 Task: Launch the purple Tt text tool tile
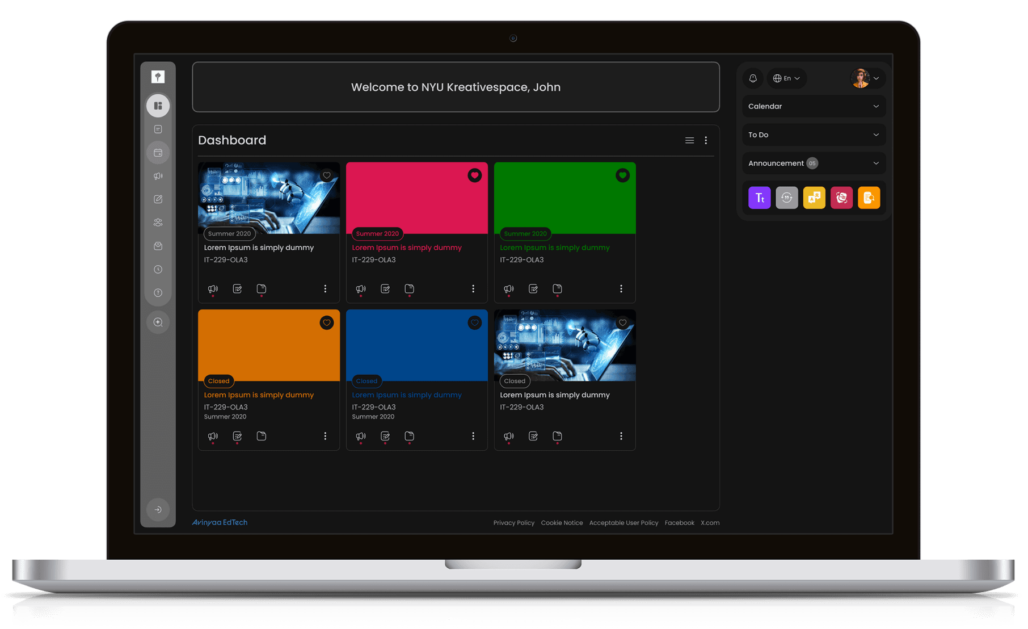click(x=759, y=198)
